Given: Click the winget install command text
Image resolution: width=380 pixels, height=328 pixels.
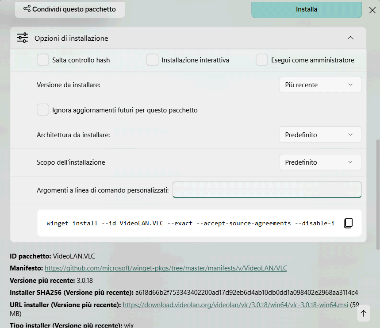Looking at the screenshot, I should click(190, 223).
